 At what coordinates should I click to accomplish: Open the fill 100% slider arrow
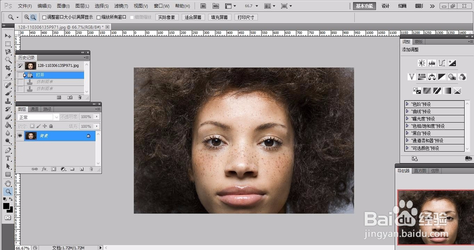pos(97,126)
